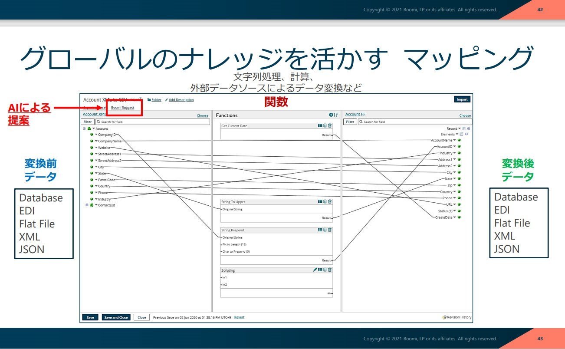The width and height of the screenshot is (565, 349).
Task: Expand the ContactList tree node
Action: point(87,205)
